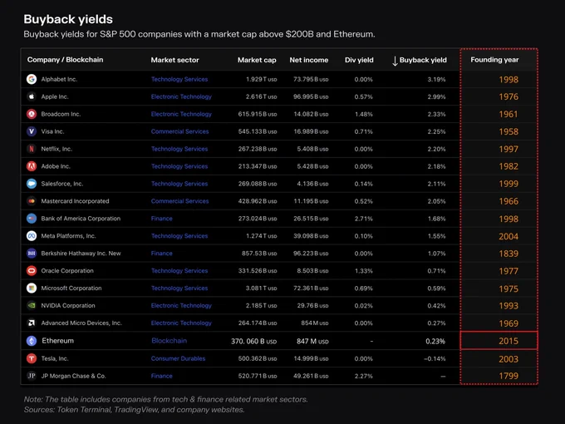Click Ethereum's founding year 2015
Screen dimensions: 565x424
point(508,341)
